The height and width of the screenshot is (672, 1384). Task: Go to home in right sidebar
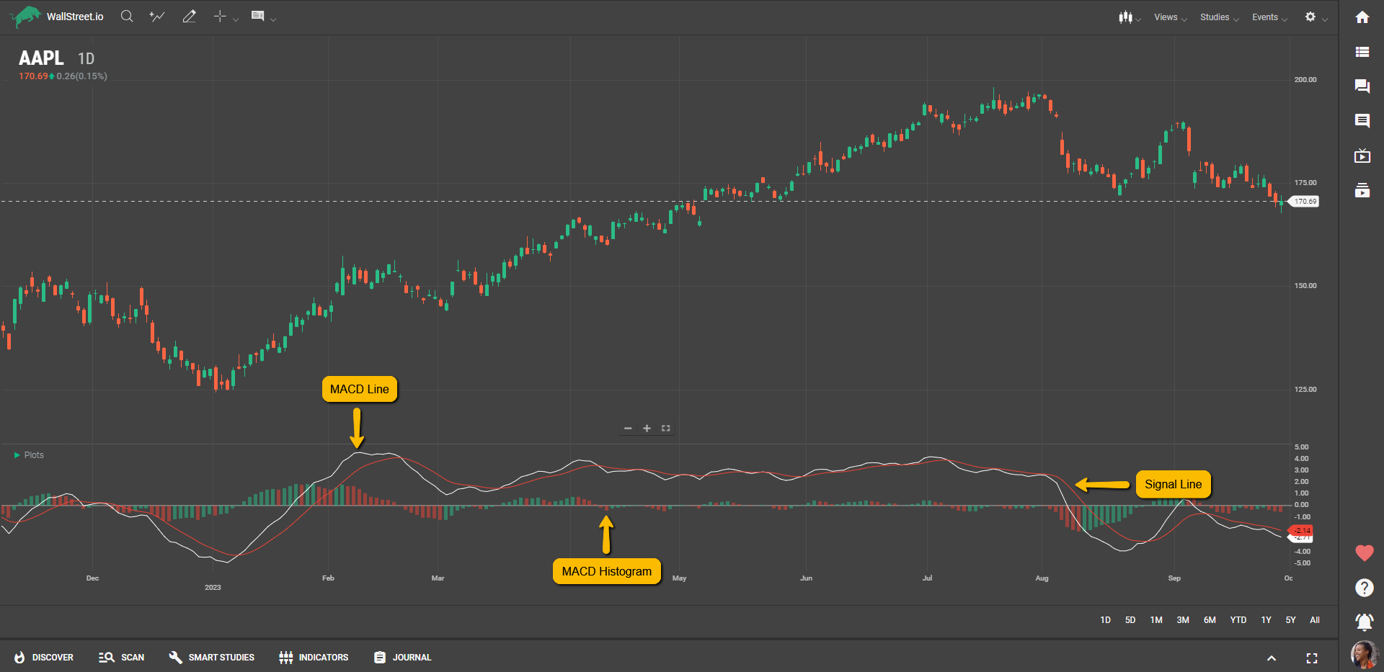1362,17
